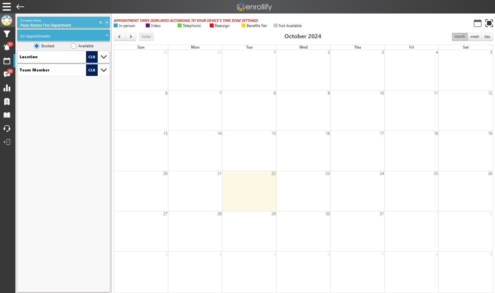The image size is (495, 293).
Task: Open the date picker calendar icon at top right
Action: pos(478,23)
